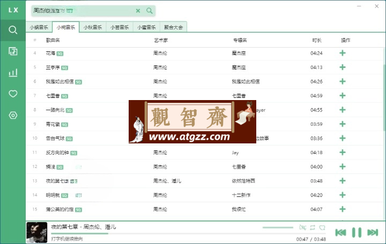Skip to the next track
This screenshot has height=244, width=386.
pos(373,232)
